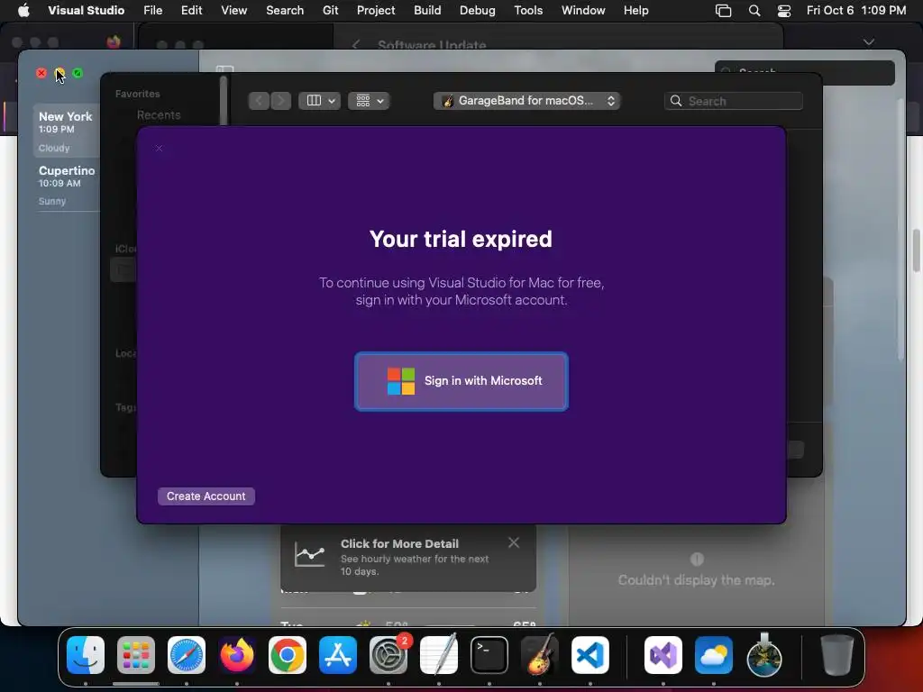Open Control Center in menu bar
Screen dimensions: 923x692
click(784, 10)
